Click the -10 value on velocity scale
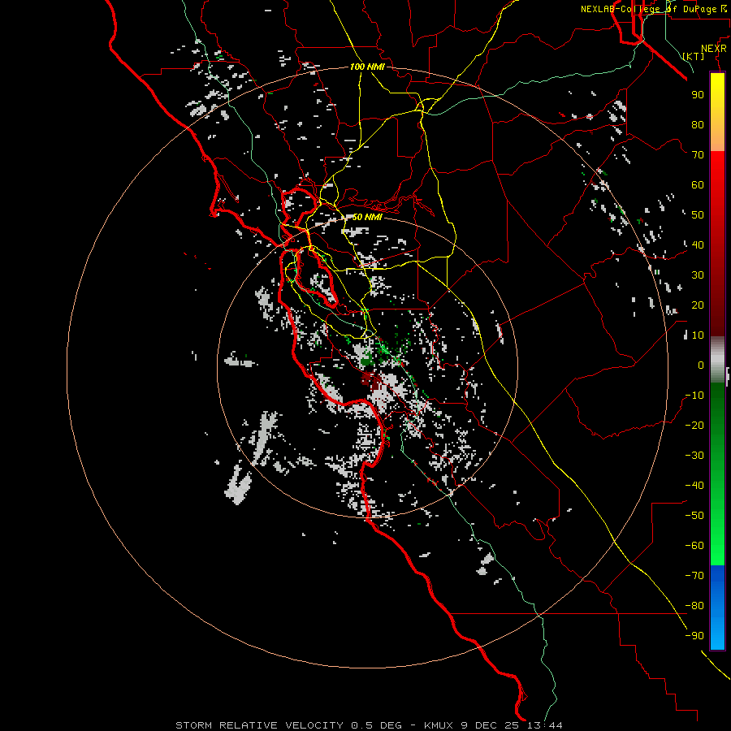This screenshot has height=731, width=731. 694,396
